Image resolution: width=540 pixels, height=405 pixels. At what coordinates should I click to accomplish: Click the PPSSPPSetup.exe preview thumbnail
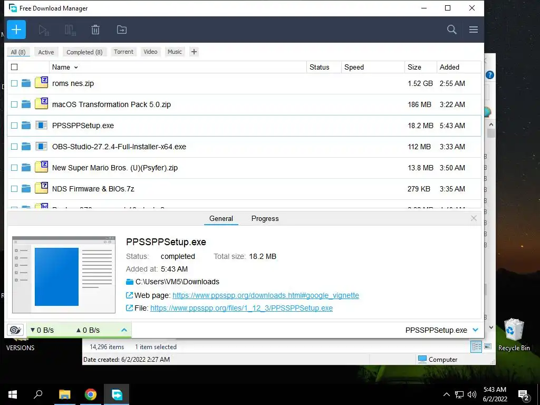pyautogui.click(x=64, y=275)
